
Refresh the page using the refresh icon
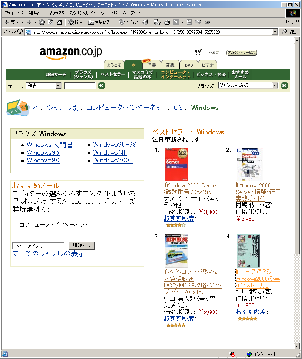(x=51, y=22)
